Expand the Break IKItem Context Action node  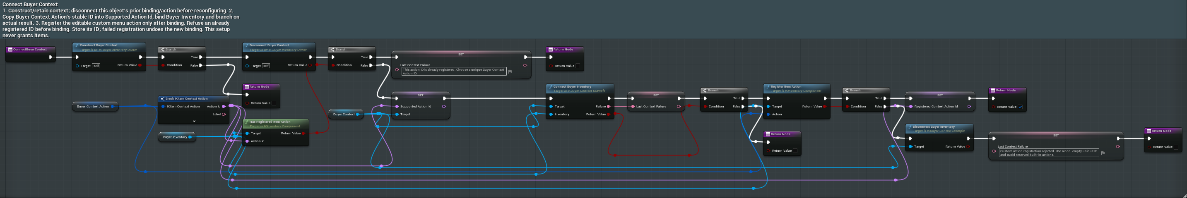coord(194,121)
